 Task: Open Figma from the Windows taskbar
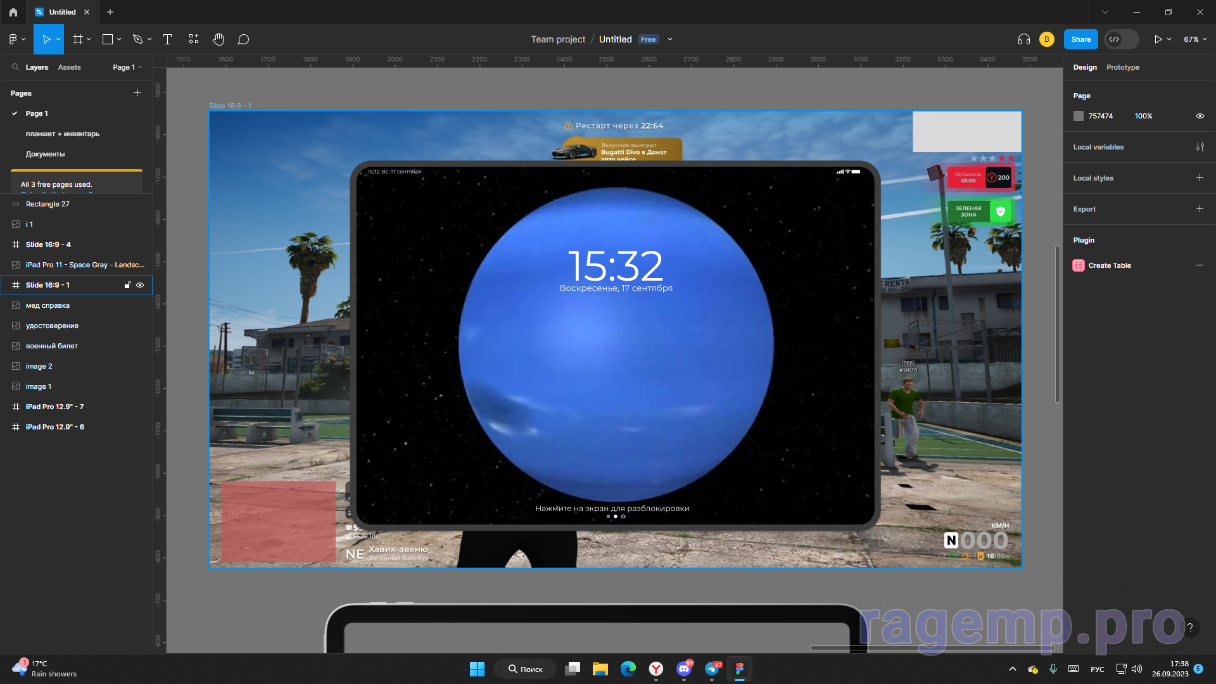tap(739, 669)
